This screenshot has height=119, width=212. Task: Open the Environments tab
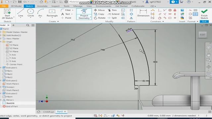pyautogui.click(x=103, y=6)
